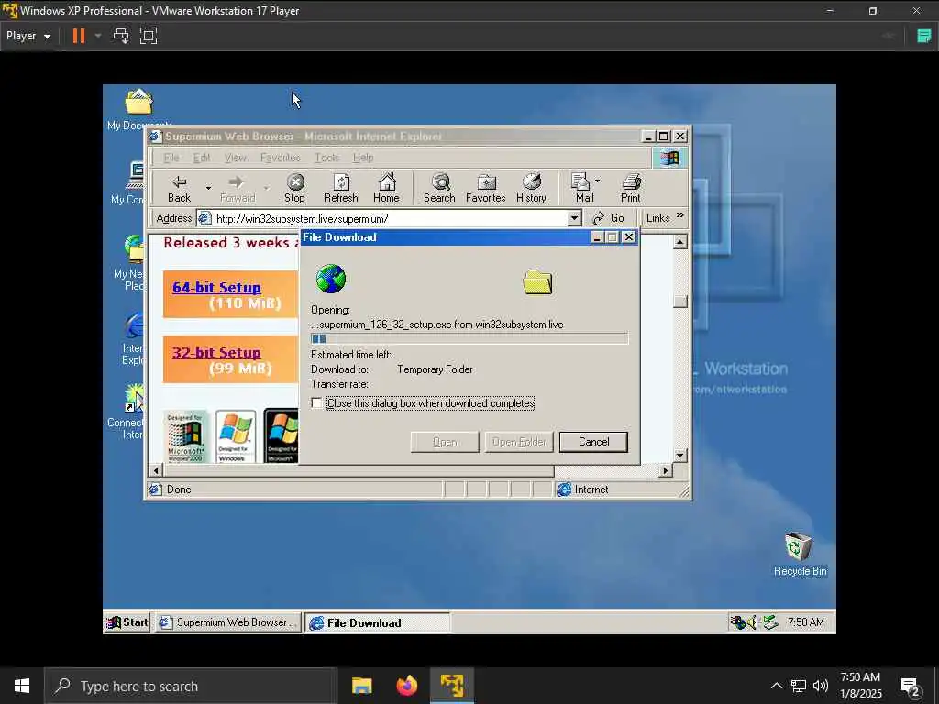Check 'Close this dialog box when download completes'

[x=316, y=403]
